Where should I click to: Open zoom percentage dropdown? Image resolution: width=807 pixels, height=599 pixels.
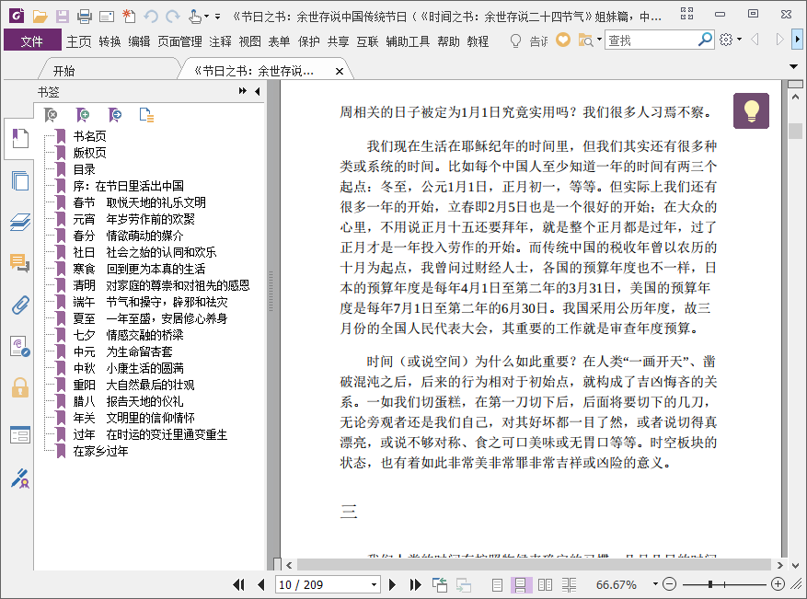(655, 584)
